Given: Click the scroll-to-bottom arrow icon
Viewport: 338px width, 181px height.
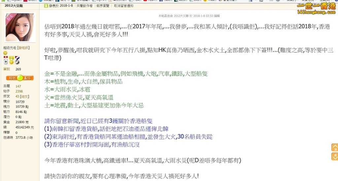Looking at the screenshot, I should pyautogui.click(x=334, y=156).
